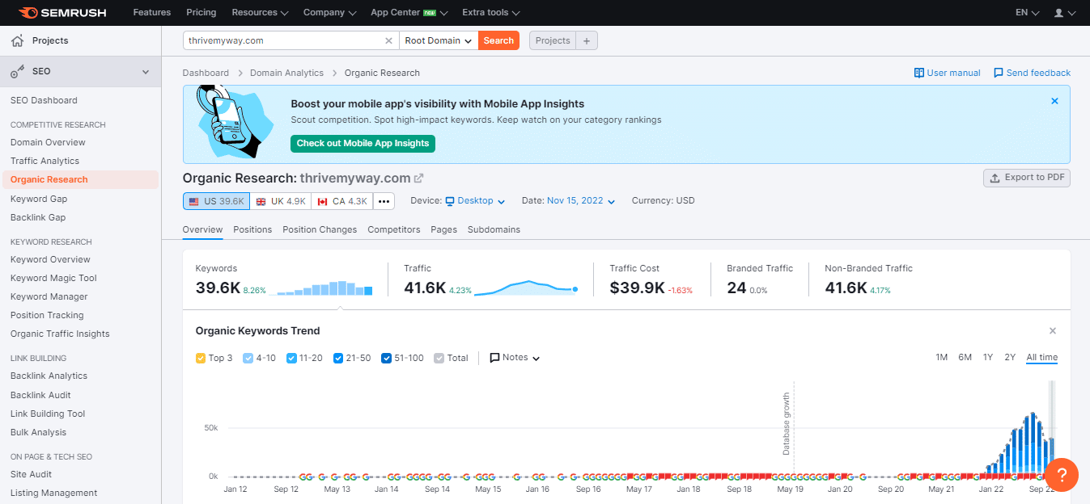Go to Dashboard breadcrumb
This screenshot has width=1090, height=504.
click(206, 73)
